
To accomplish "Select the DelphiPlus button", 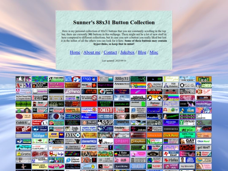I will coord(122,122).
